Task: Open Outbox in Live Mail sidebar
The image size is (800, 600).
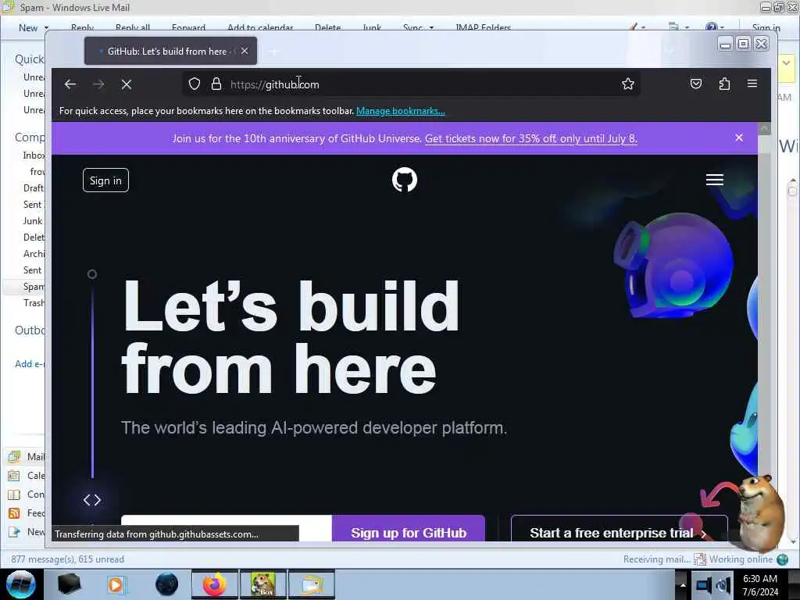Action: pyautogui.click(x=30, y=330)
